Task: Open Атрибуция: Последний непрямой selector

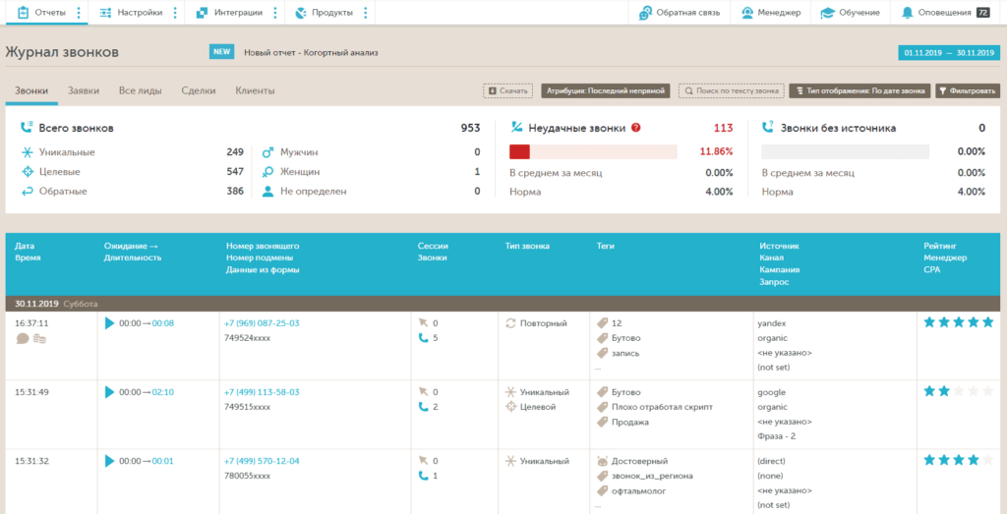Action: click(x=605, y=90)
